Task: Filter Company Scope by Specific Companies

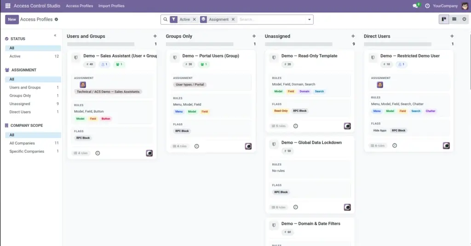Action: coord(33,151)
